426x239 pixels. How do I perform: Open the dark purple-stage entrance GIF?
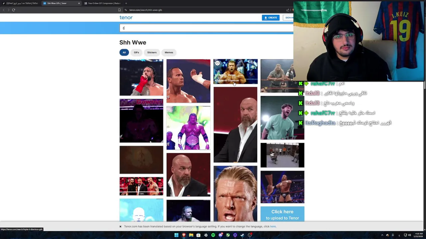coord(141,121)
